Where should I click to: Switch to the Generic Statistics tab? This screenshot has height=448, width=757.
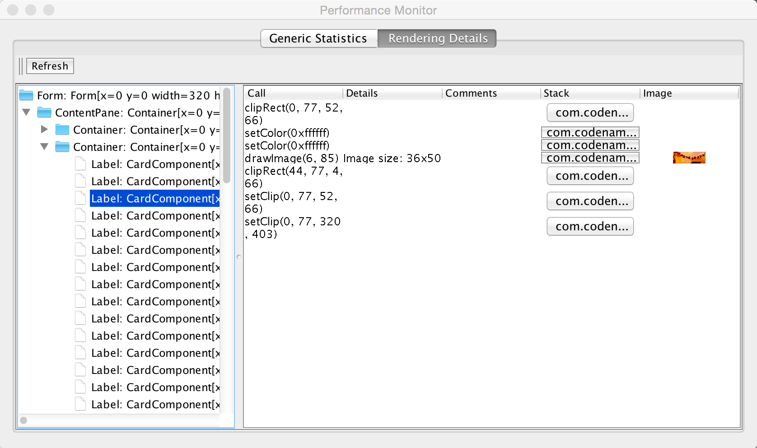(318, 38)
